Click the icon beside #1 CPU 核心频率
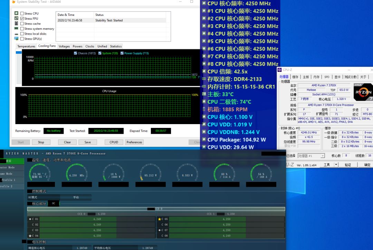The width and height of the screenshot is (373, 250). coord(204,11)
